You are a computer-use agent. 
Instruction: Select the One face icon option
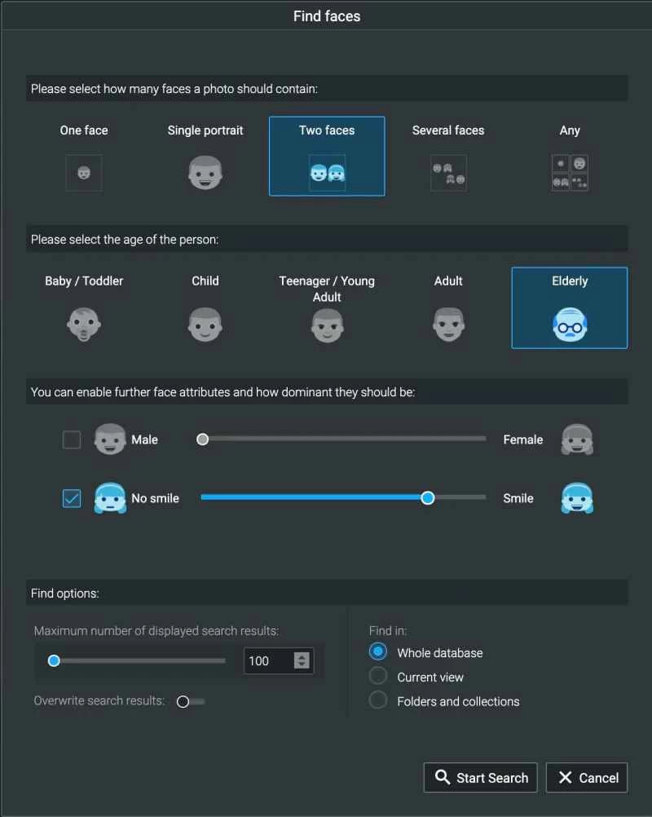pyautogui.click(x=84, y=173)
